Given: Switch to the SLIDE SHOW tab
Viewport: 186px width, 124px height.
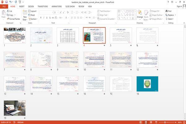Looking at the screenshot, I should 70,7.
